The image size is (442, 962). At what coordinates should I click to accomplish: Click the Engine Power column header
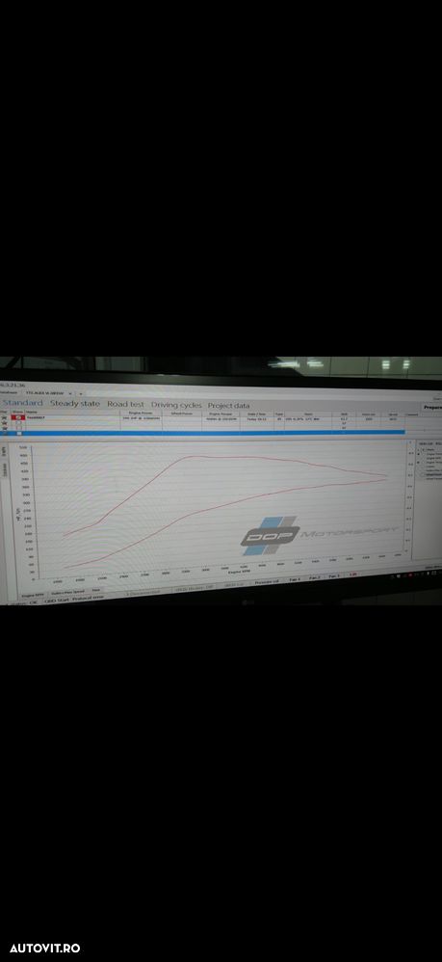(141, 414)
